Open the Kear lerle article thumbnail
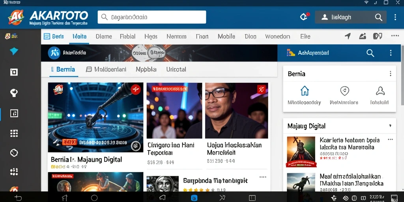Image resolution: width=404 pixels, height=202 pixels. click(x=301, y=152)
